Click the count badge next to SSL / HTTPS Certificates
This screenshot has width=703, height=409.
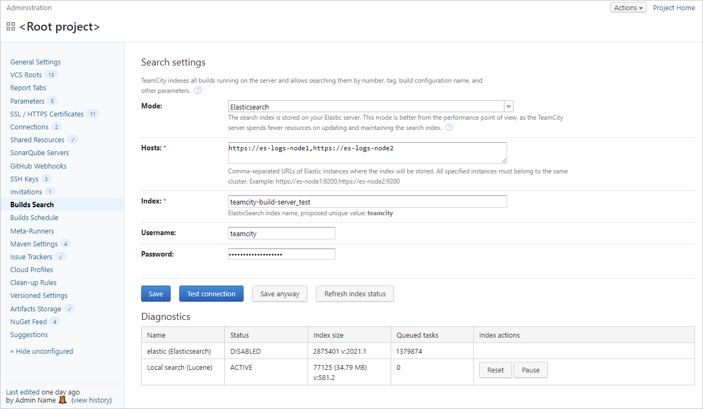coord(93,114)
